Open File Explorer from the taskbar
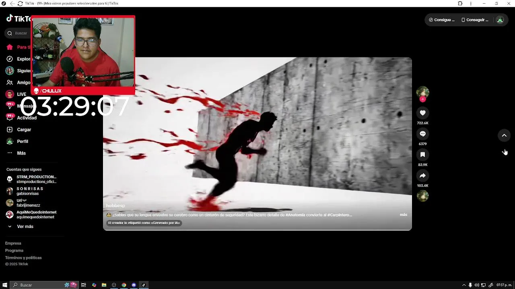This screenshot has width=515, height=289. [x=104, y=285]
